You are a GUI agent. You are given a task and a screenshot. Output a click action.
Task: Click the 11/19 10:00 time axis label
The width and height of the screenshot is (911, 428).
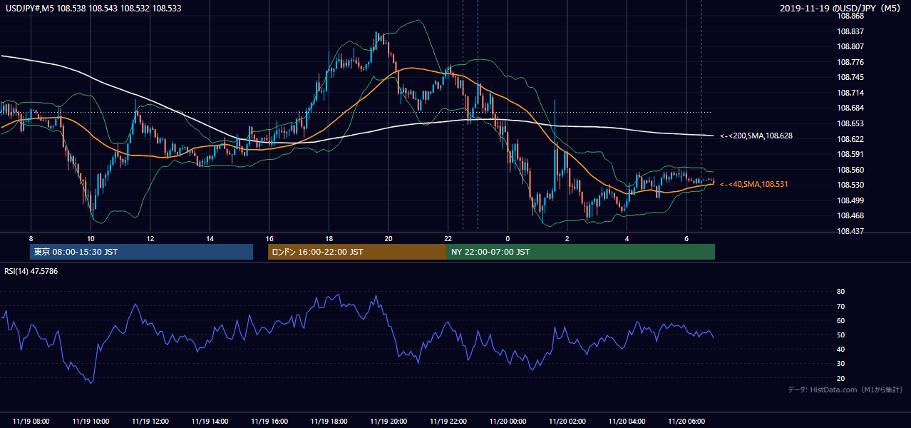[x=91, y=422]
